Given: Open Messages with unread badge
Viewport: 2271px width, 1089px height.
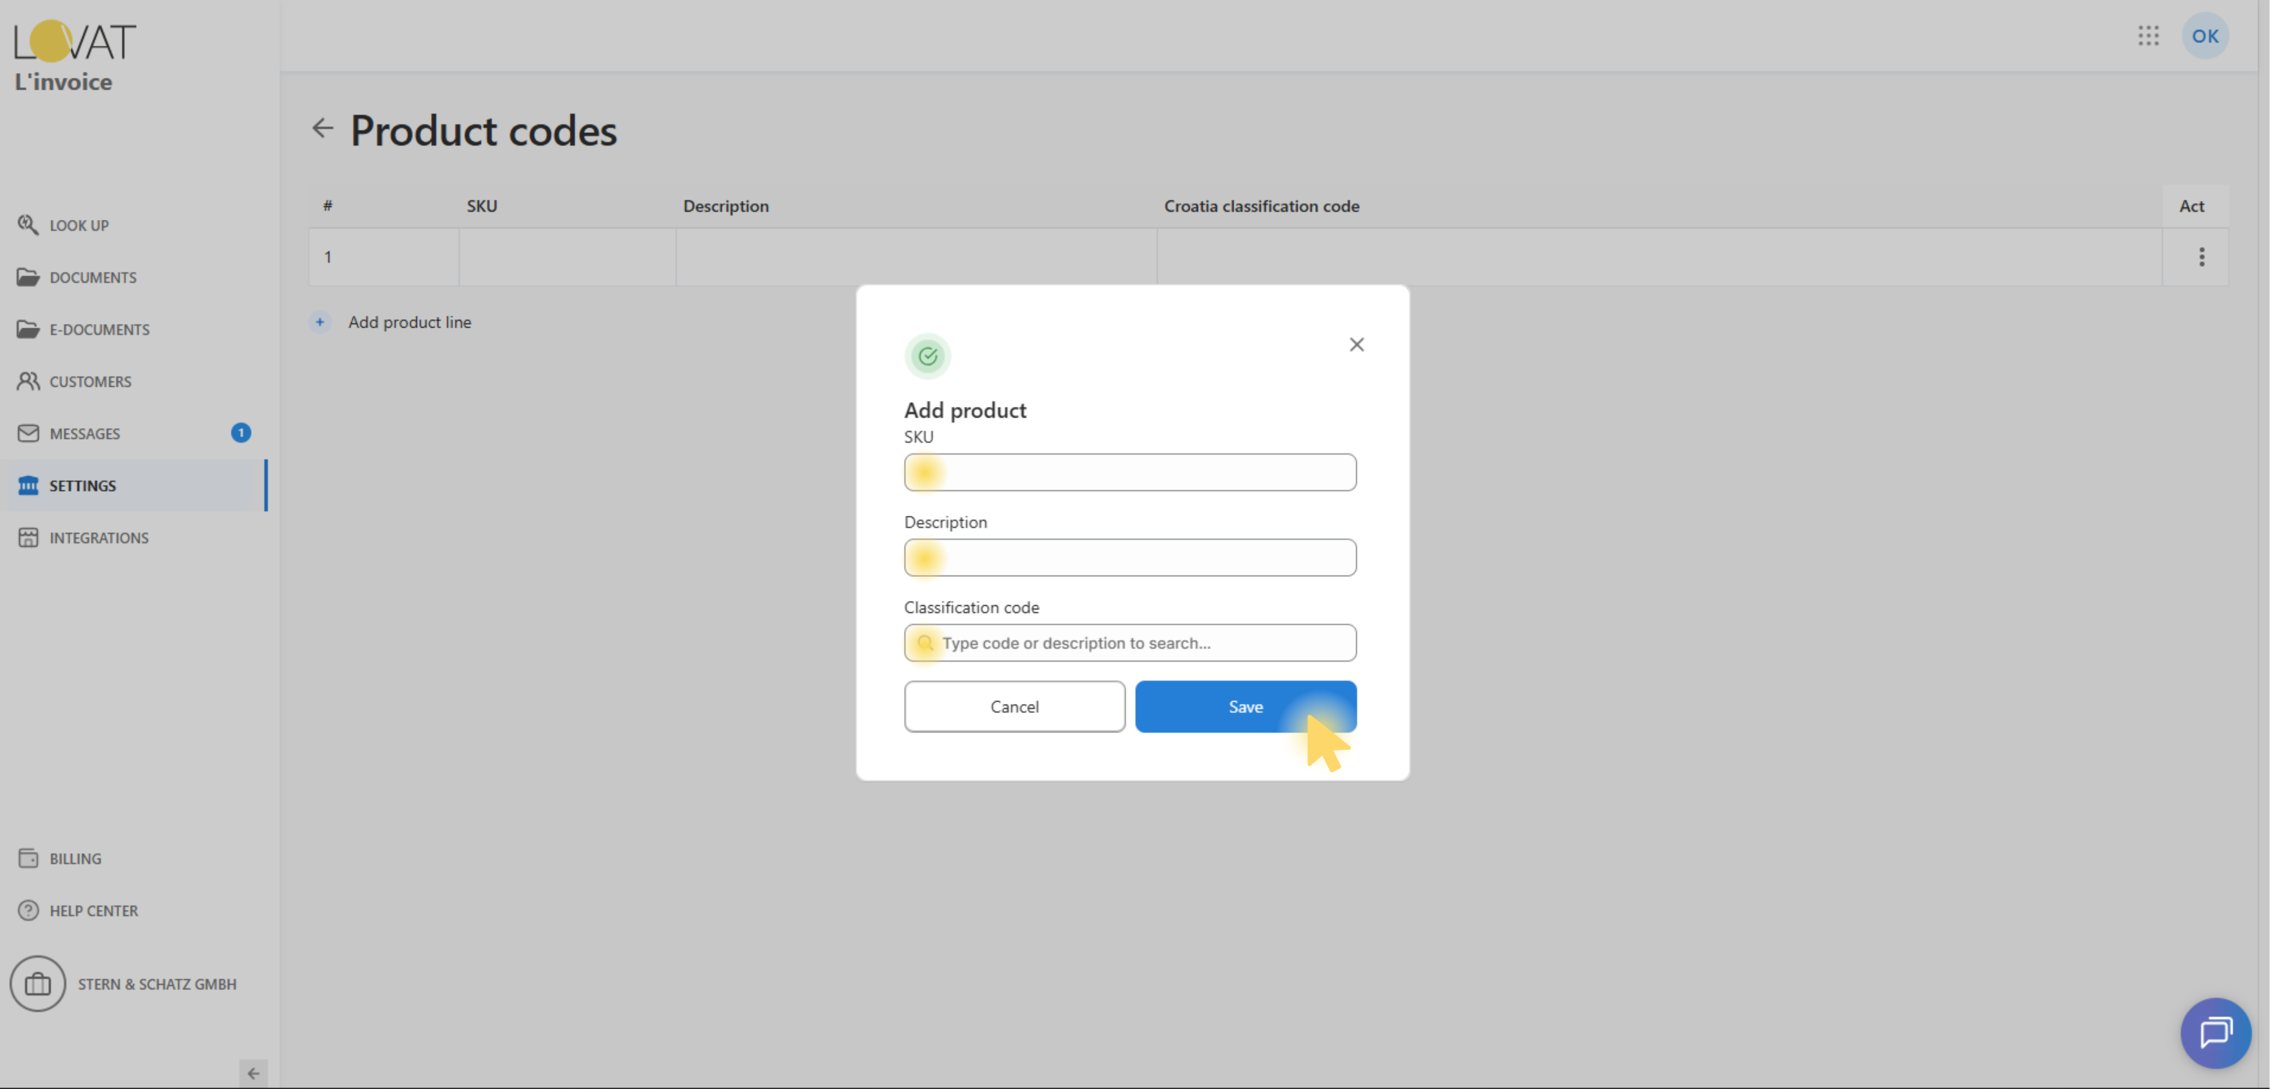Looking at the screenshot, I should (x=85, y=434).
